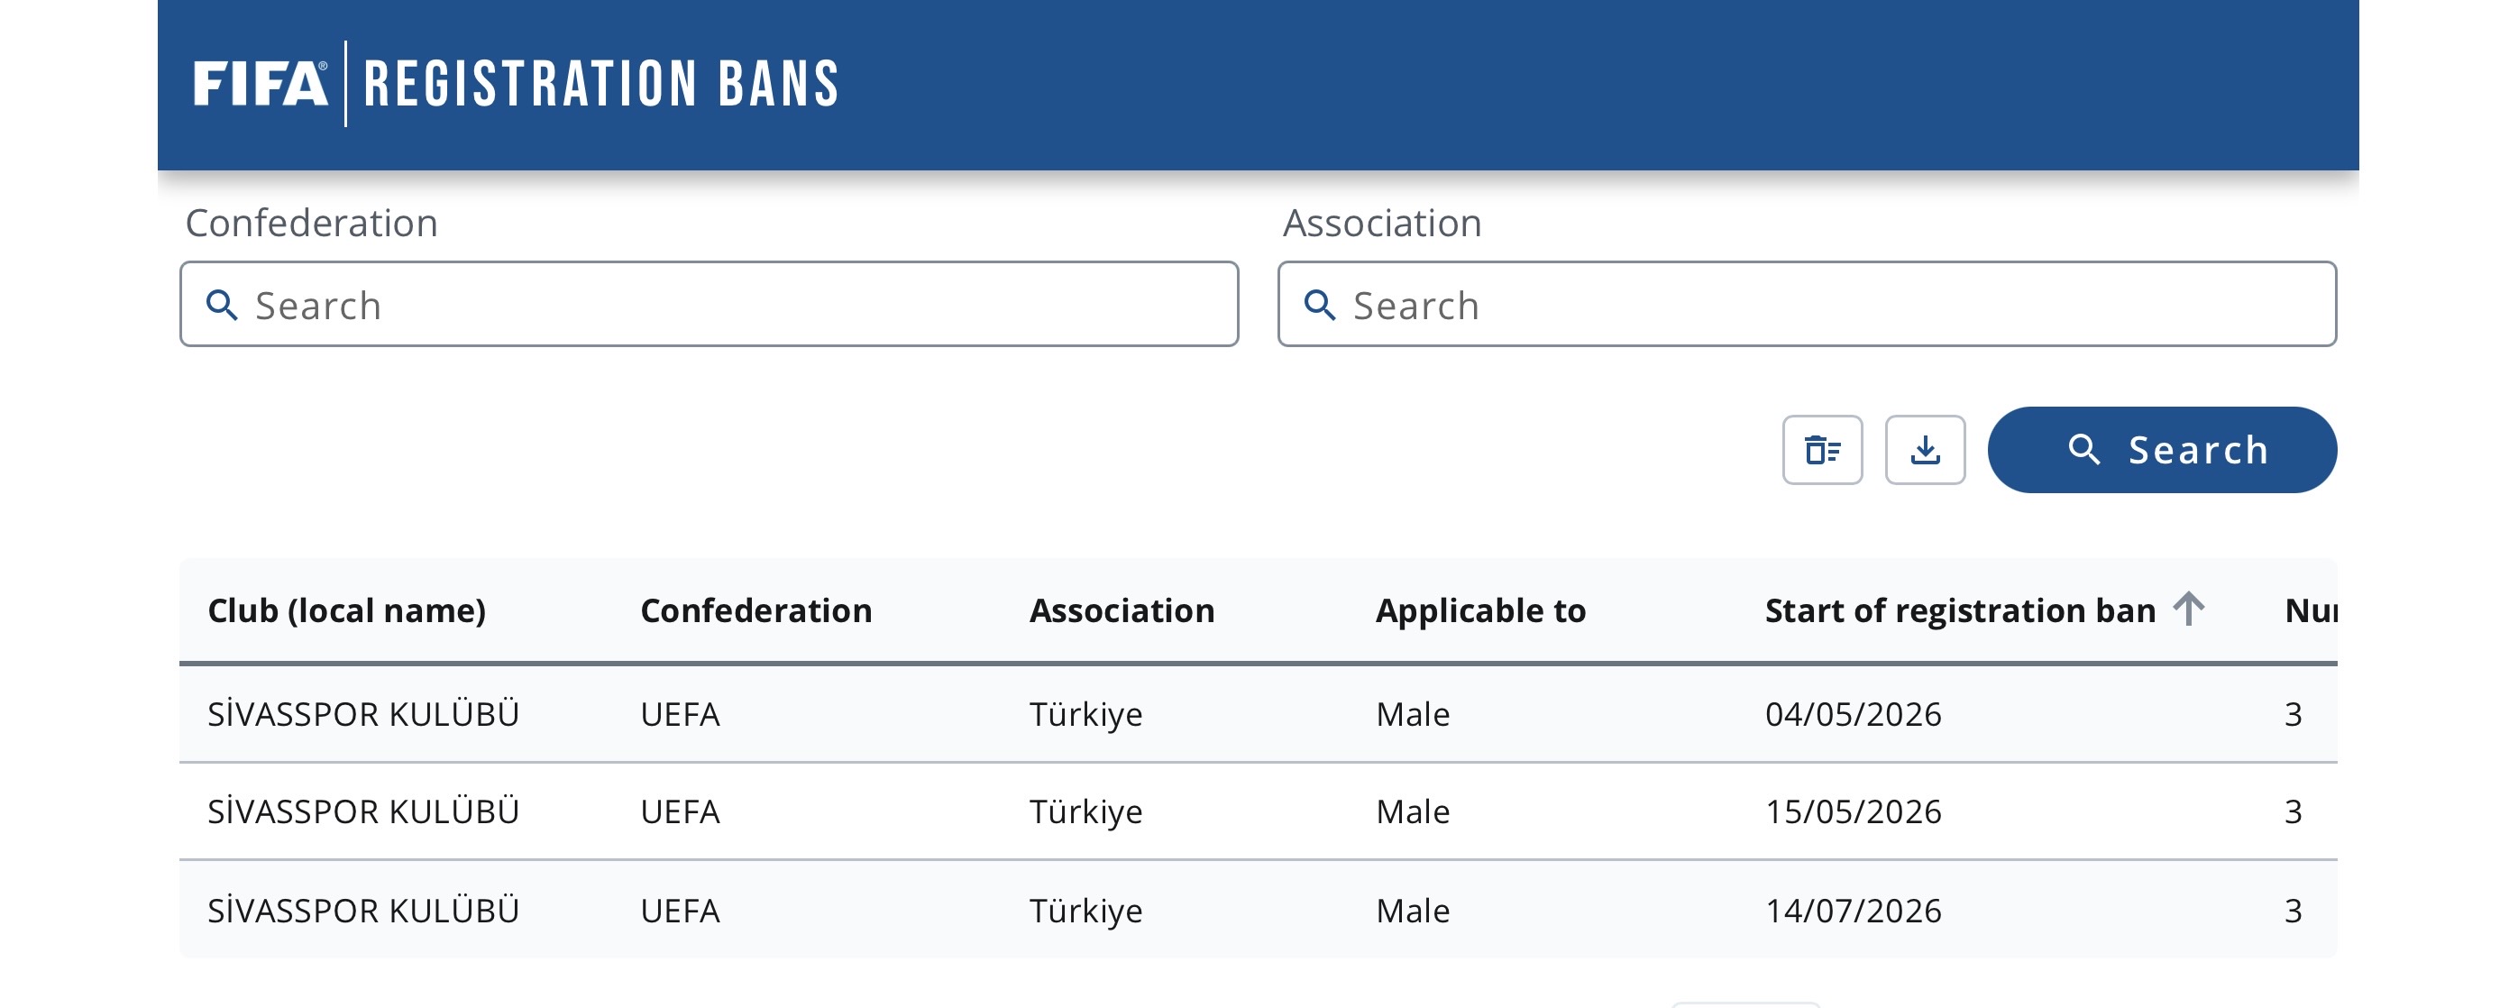
Task: Click the FIFA logo in header
Action: tap(260, 83)
